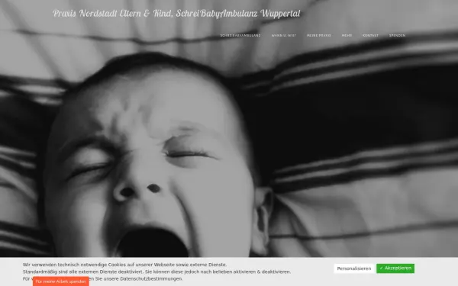Click the orange 'Für meine Arbeit spenden' button
The image size is (458, 286).
(x=61, y=281)
